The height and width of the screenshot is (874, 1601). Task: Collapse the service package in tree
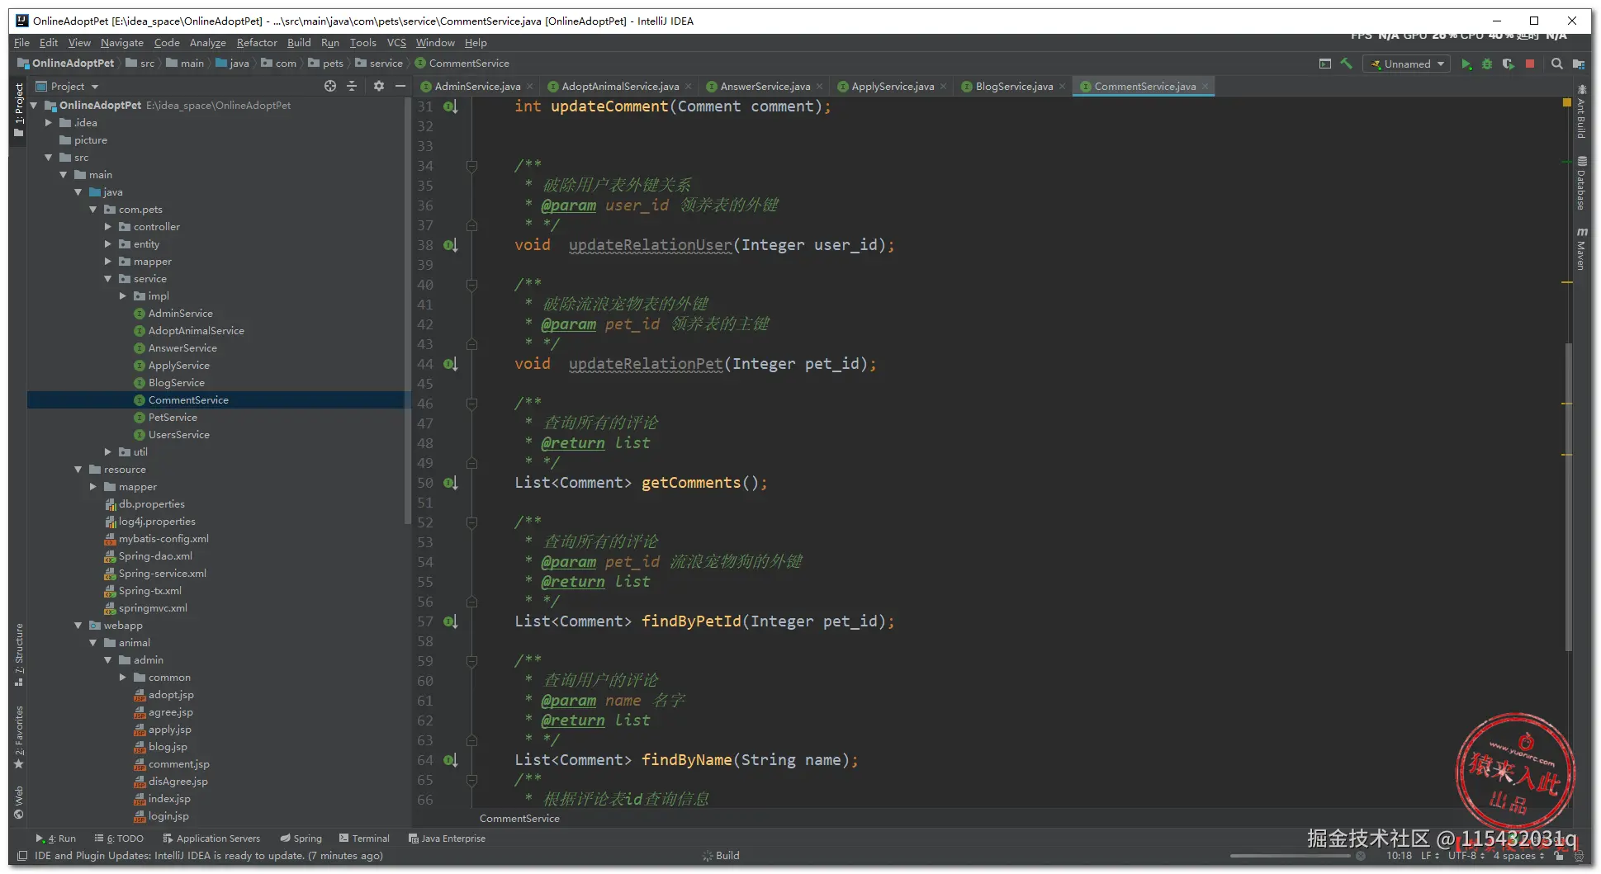(108, 279)
